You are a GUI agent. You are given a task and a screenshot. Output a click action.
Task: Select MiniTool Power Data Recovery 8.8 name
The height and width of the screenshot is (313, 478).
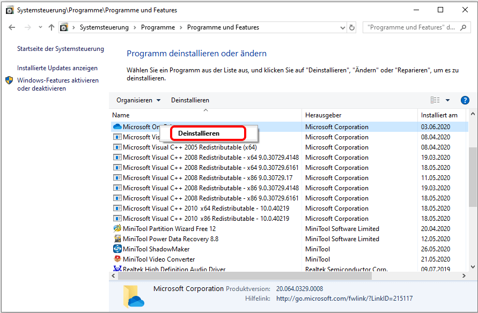point(171,239)
